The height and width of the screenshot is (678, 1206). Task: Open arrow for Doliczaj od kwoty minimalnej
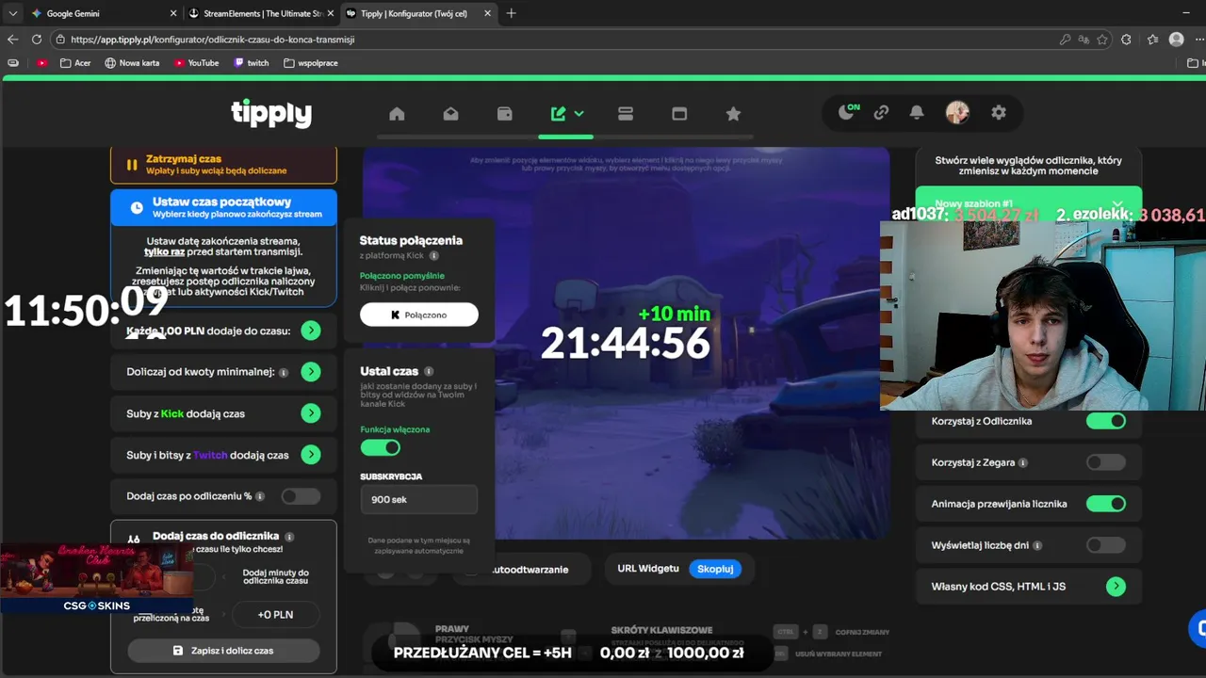[x=311, y=372]
